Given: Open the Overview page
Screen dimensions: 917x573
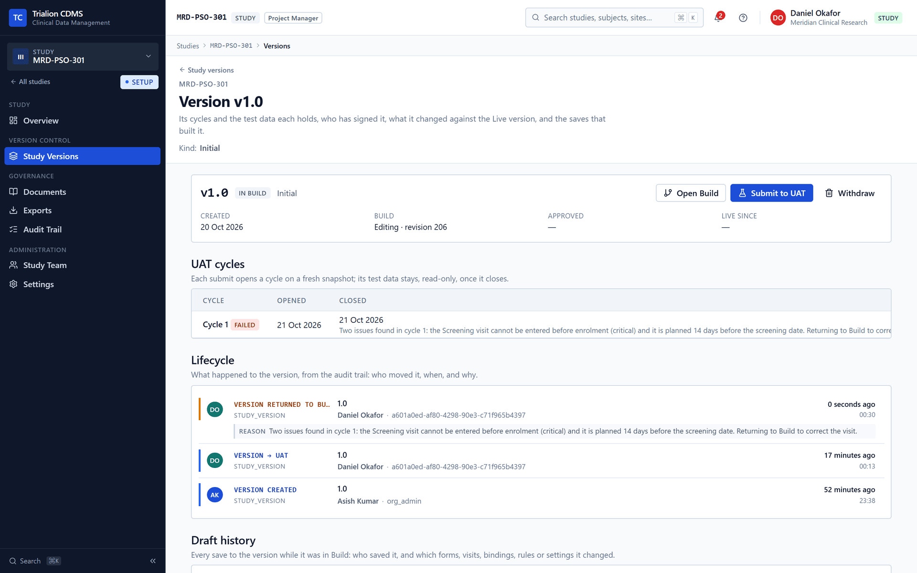Looking at the screenshot, I should pos(82,120).
